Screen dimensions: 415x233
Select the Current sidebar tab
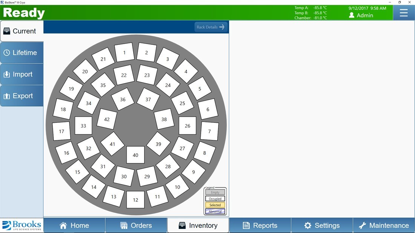point(22,31)
